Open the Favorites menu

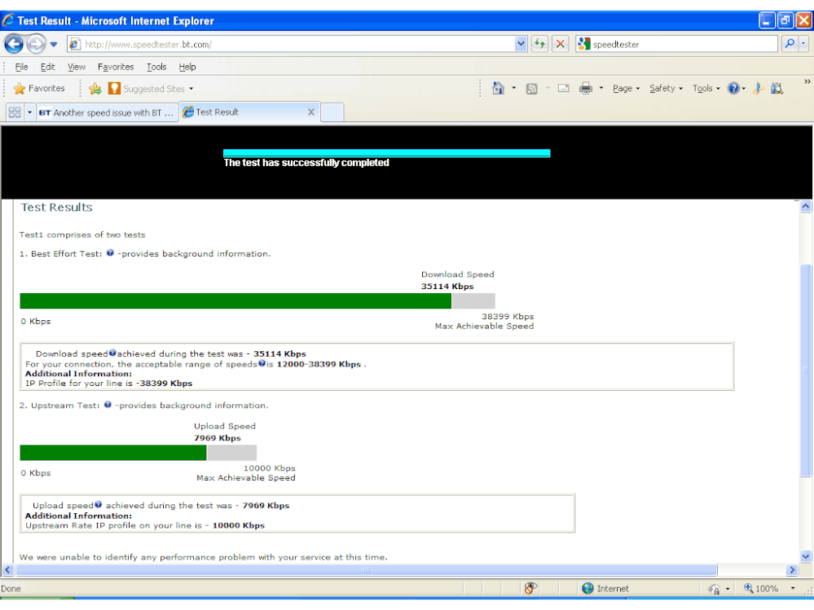tap(115, 67)
